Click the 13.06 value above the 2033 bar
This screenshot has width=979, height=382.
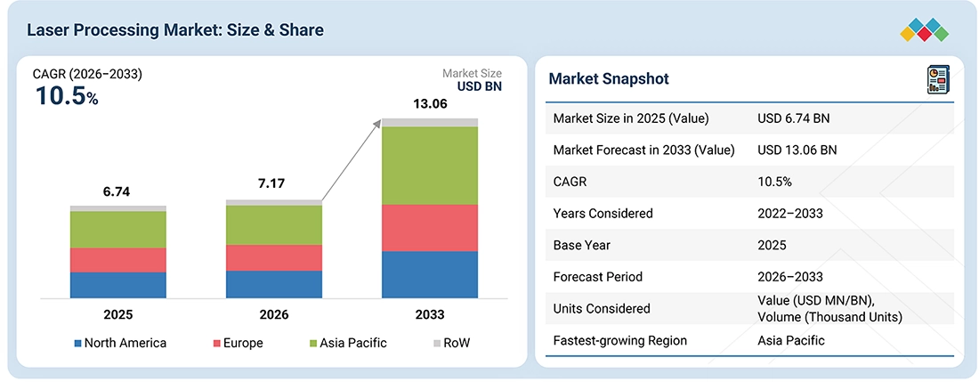click(x=430, y=104)
